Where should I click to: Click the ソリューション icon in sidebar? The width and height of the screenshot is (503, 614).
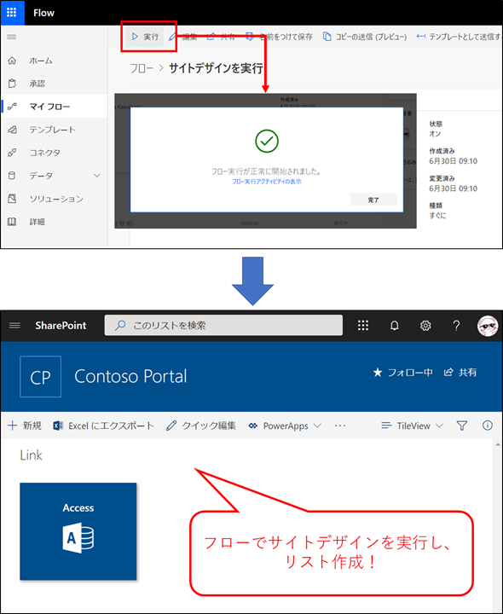pyautogui.click(x=12, y=199)
